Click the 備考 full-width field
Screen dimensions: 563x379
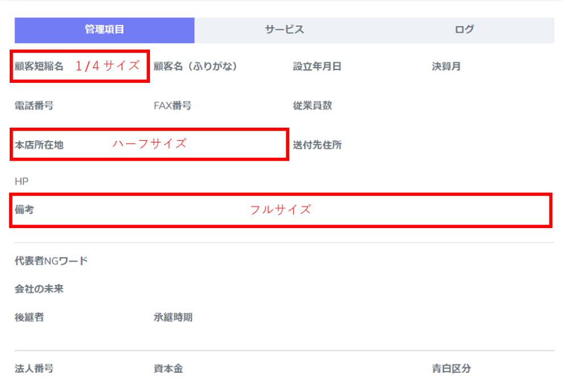[x=24, y=210]
